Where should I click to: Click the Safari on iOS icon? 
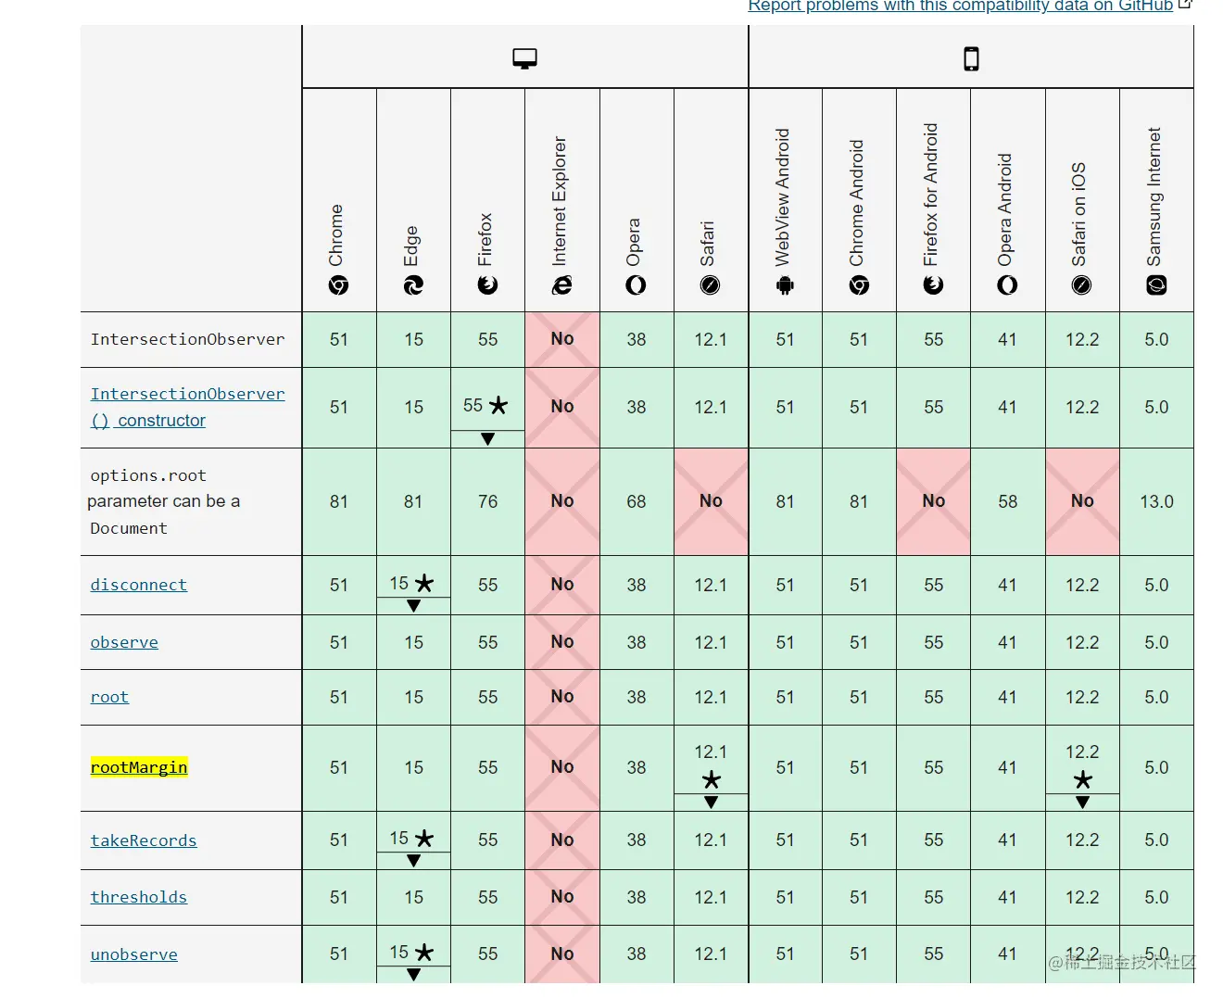[1081, 285]
